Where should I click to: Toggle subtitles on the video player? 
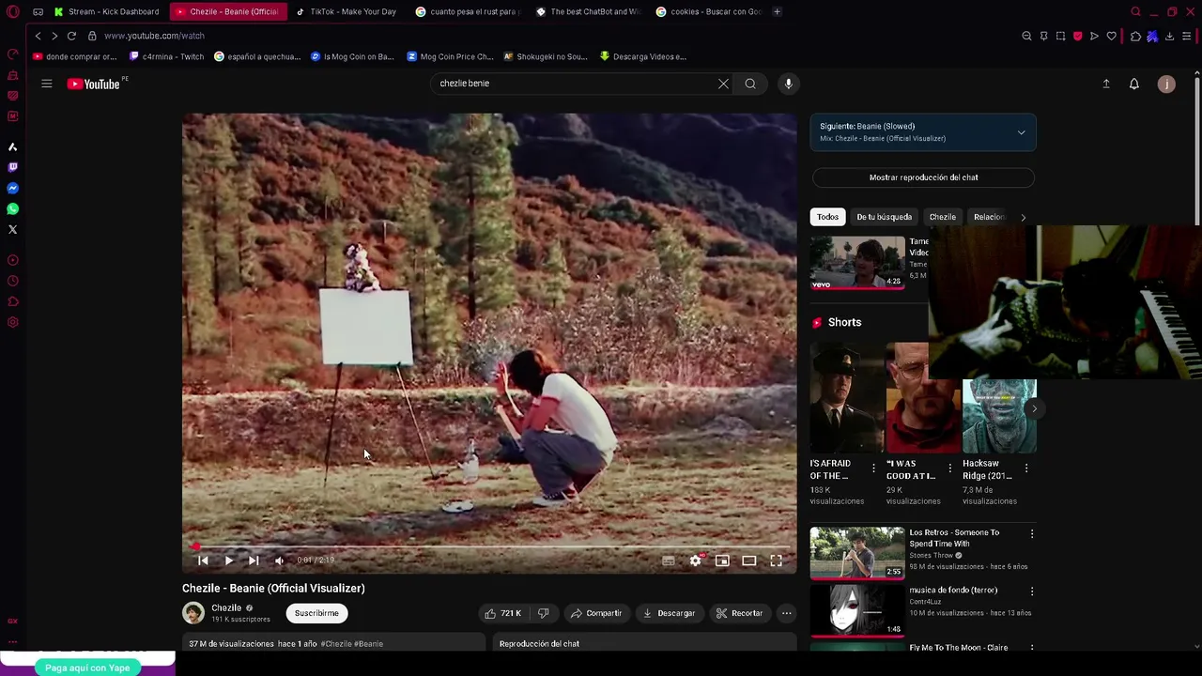click(x=668, y=561)
